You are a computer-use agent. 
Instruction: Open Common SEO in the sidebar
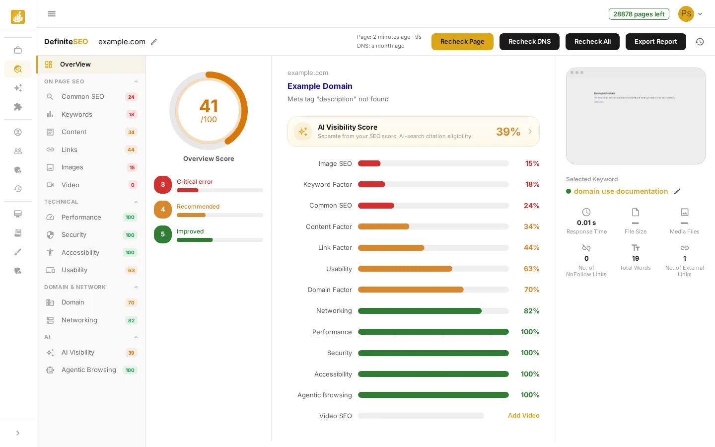pos(91,97)
